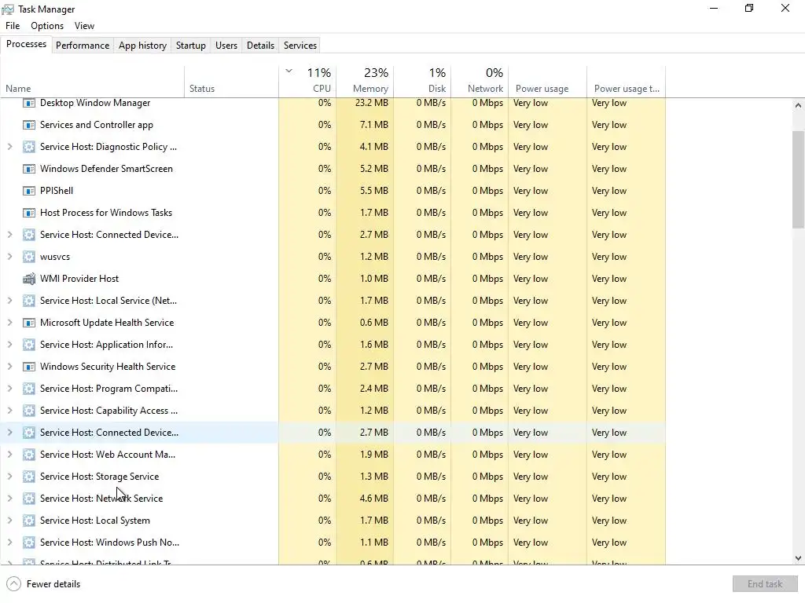Switch to the Startup tab
This screenshot has width=805, height=603.
[191, 45]
